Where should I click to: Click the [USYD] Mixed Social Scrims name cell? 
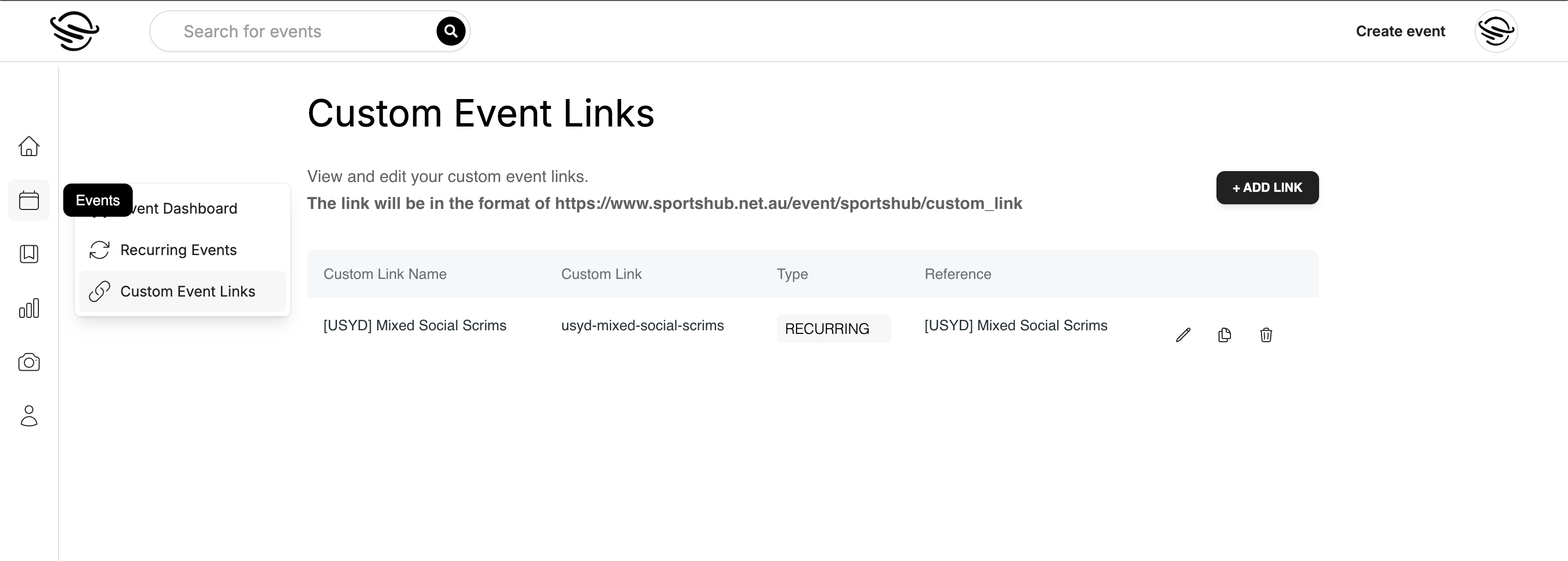click(x=414, y=326)
